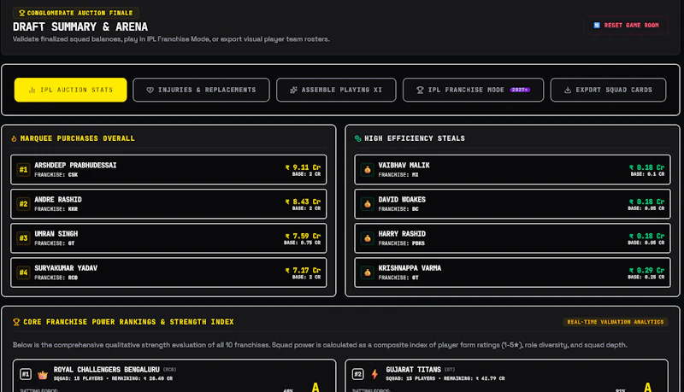Viewport: 684px width, 392px height.
Task: Click the Real-Time Valuation Analytics badge
Action: tap(615, 322)
